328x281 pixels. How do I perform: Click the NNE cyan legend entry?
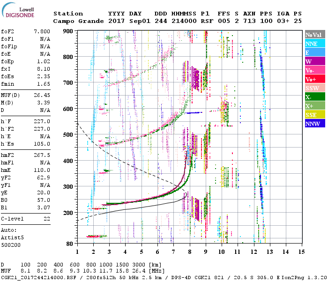pyautogui.click(x=315, y=44)
